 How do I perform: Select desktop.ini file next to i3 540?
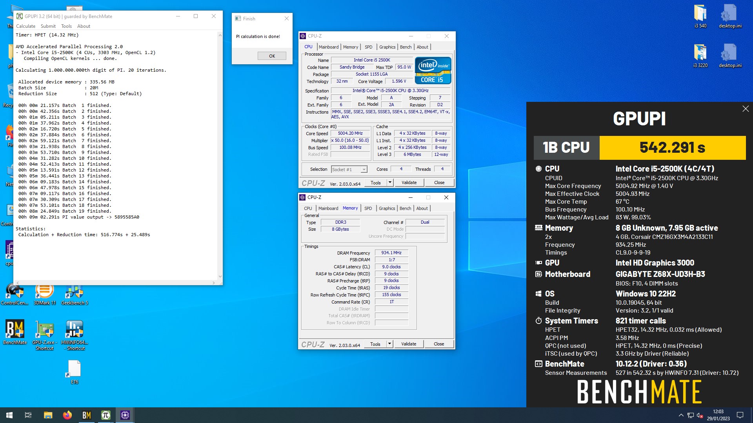[730, 16]
